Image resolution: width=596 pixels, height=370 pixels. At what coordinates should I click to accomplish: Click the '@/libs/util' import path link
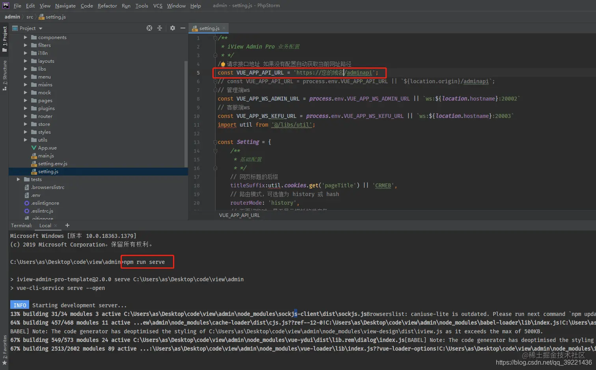point(292,125)
